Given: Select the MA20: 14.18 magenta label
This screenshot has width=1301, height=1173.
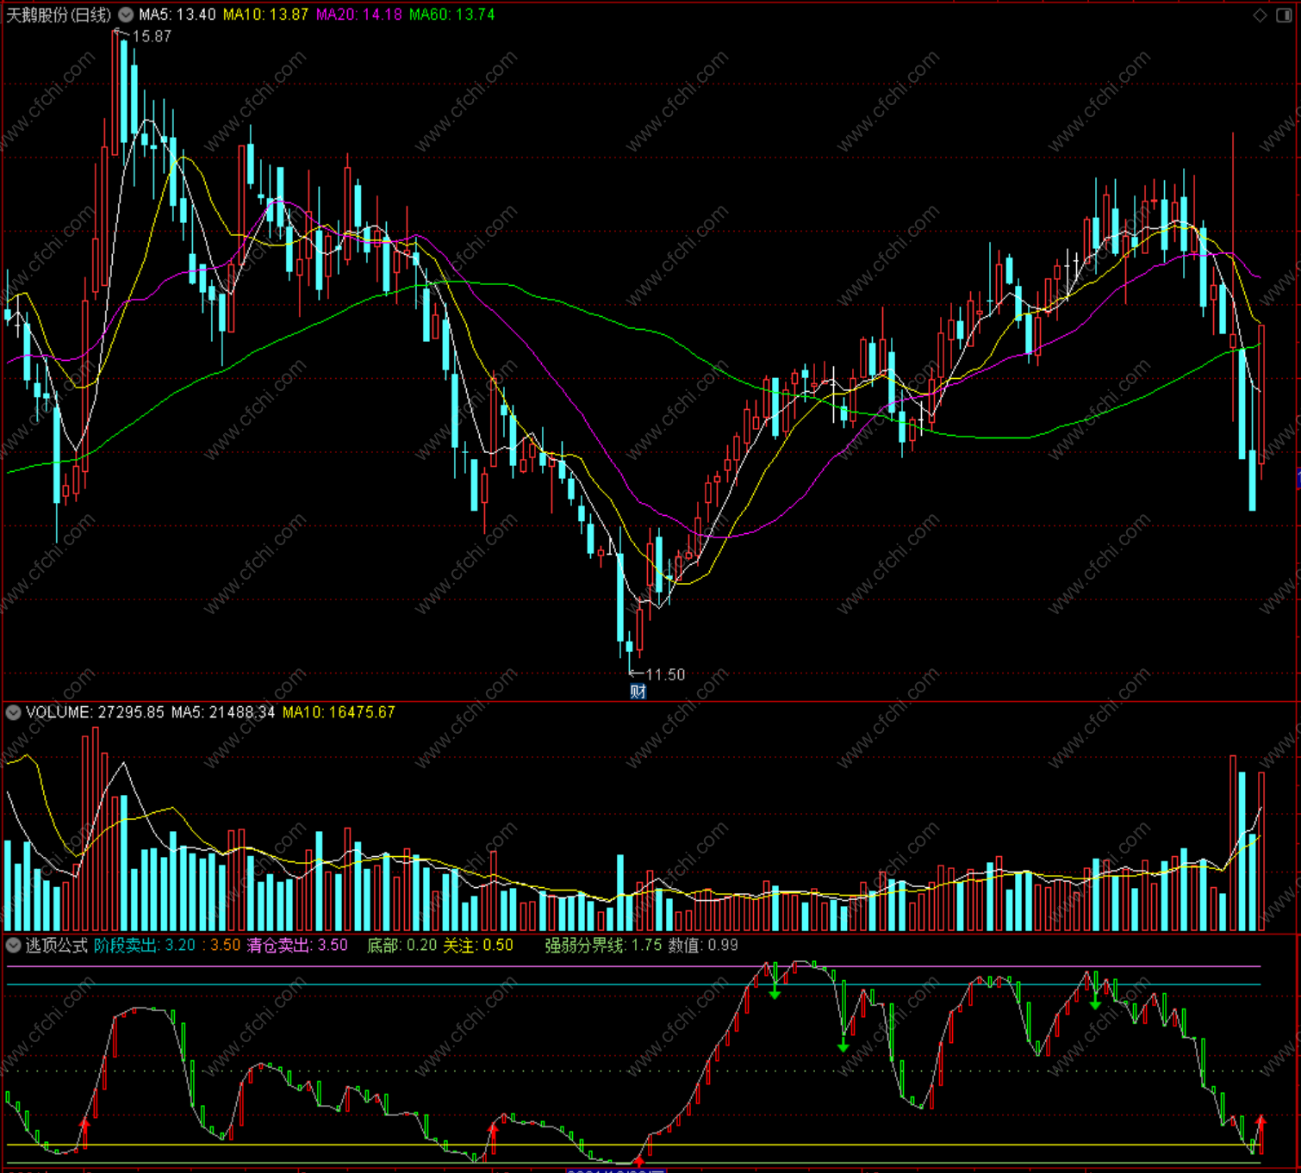Looking at the screenshot, I should [358, 15].
